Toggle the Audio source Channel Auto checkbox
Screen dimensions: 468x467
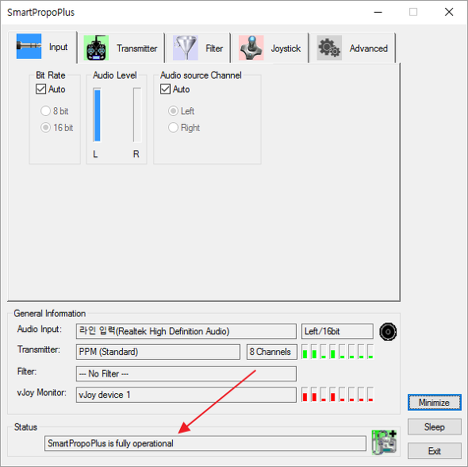[165, 89]
